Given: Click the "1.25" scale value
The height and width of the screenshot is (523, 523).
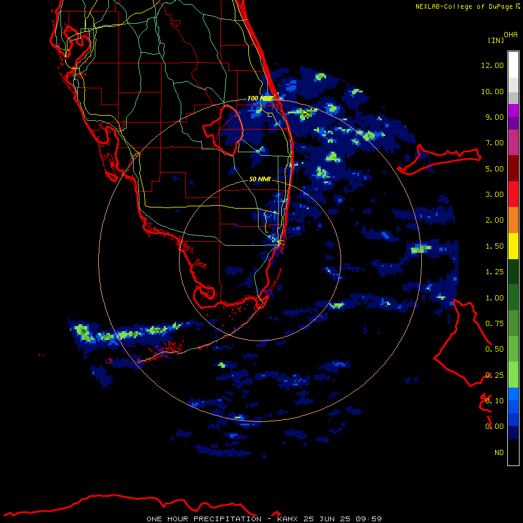Looking at the screenshot, I should coord(495,272).
